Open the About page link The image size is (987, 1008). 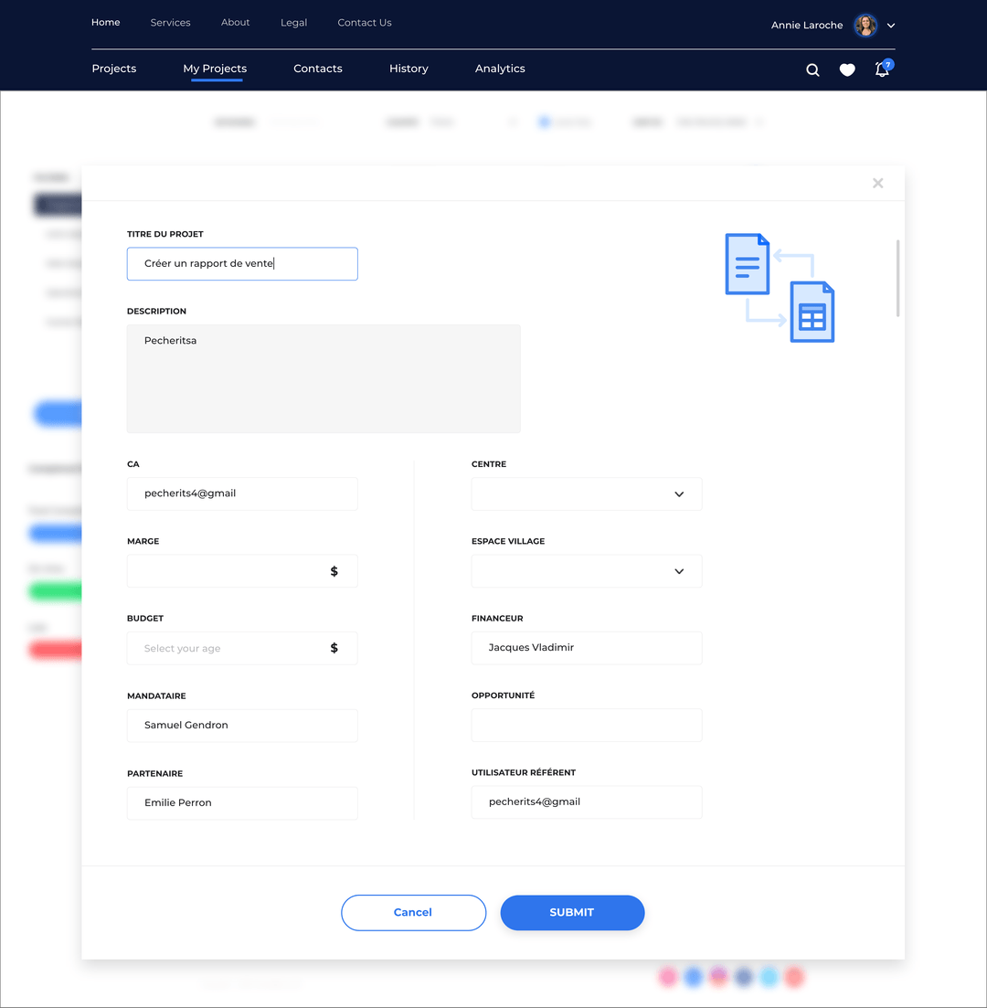click(236, 23)
